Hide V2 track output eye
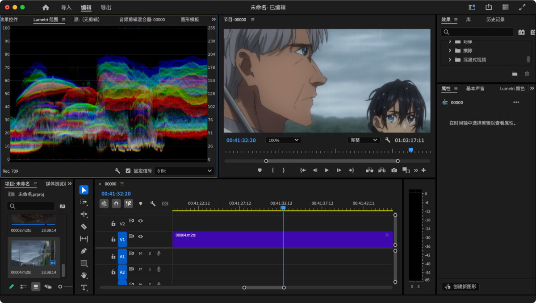Viewport: 536px width, 303px height. 140,221
